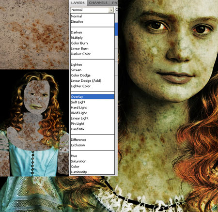Click the small masked girl preview image
The image size is (218, 212).
pyautogui.click(x=34, y=123)
